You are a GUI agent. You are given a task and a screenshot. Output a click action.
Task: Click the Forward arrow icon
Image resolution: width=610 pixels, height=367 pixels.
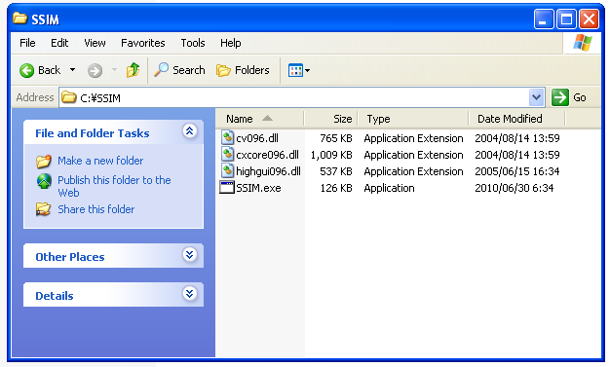pos(95,71)
